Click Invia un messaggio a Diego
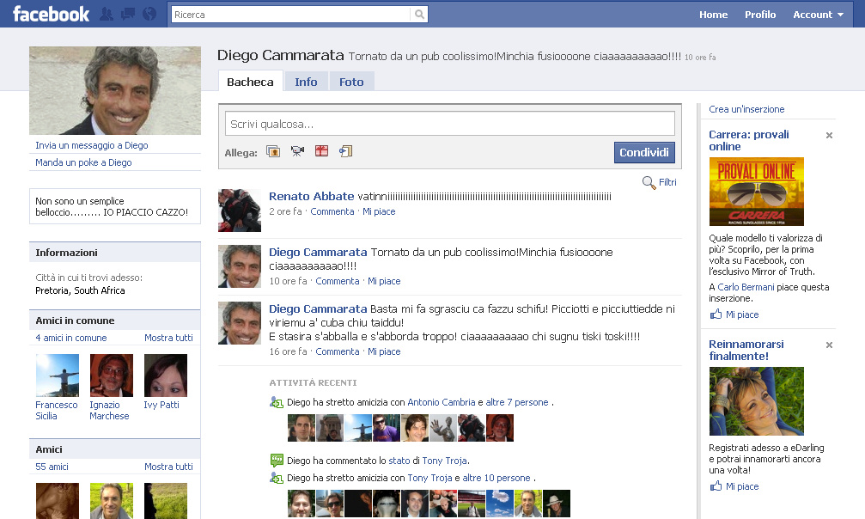Screen dimensions: 865x519 coord(92,146)
